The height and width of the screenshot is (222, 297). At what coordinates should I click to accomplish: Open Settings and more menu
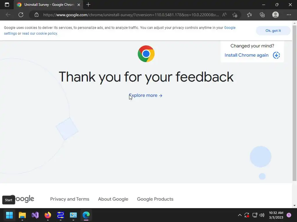point(289,15)
